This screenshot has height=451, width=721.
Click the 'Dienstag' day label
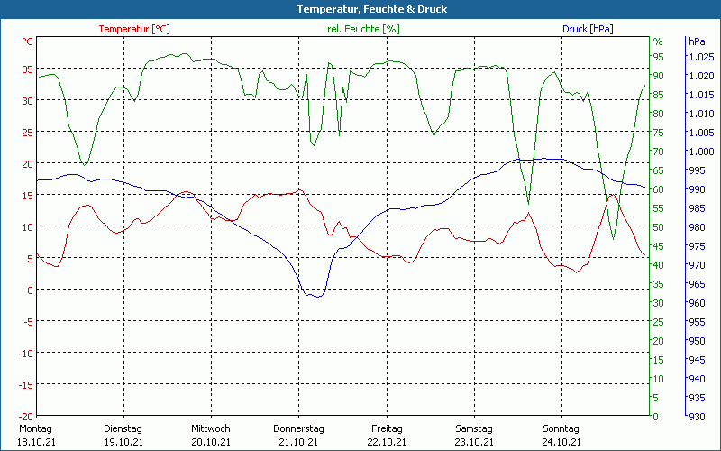pos(123,429)
